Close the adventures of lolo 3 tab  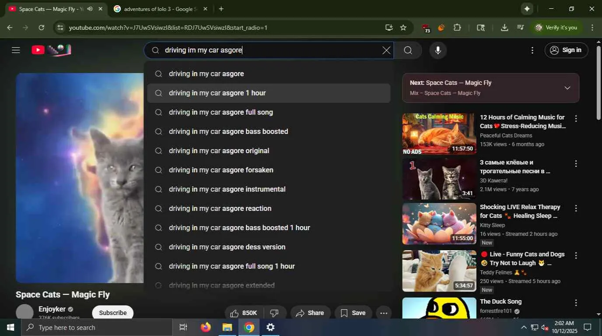tap(206, 9)
